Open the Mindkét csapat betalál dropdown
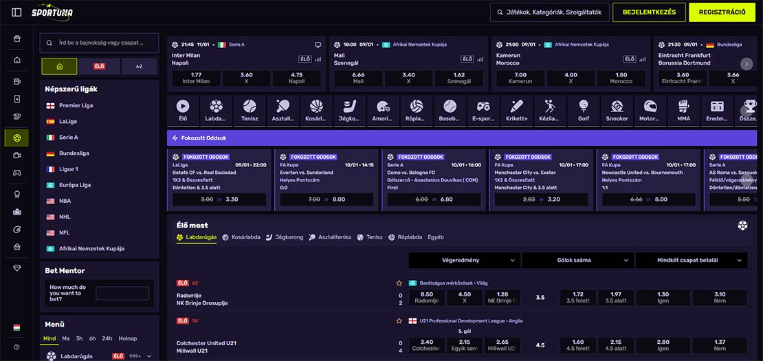Viewport: 763px width, 361px height. [691, 261]
